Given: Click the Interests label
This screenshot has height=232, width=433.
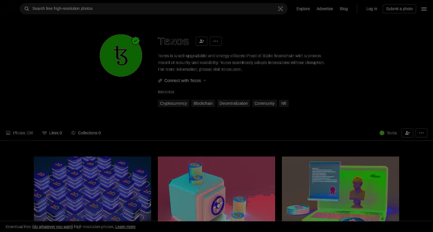Looking at the screenshot, I should [x=166, y=92].
